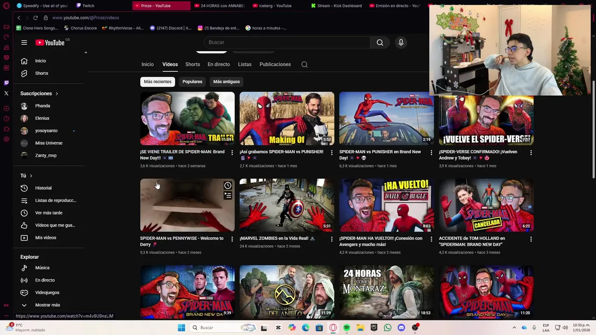Play the Marvel Zombies thumbnail
This screenshot has height=335, width=596.
point(287,205)
